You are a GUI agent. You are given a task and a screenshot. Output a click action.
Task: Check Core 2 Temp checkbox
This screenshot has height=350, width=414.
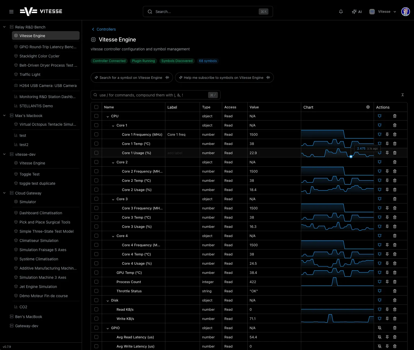[x=96, y=180]
